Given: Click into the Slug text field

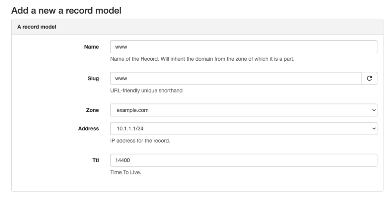Looking at the screenshot, I should point(236,78).
